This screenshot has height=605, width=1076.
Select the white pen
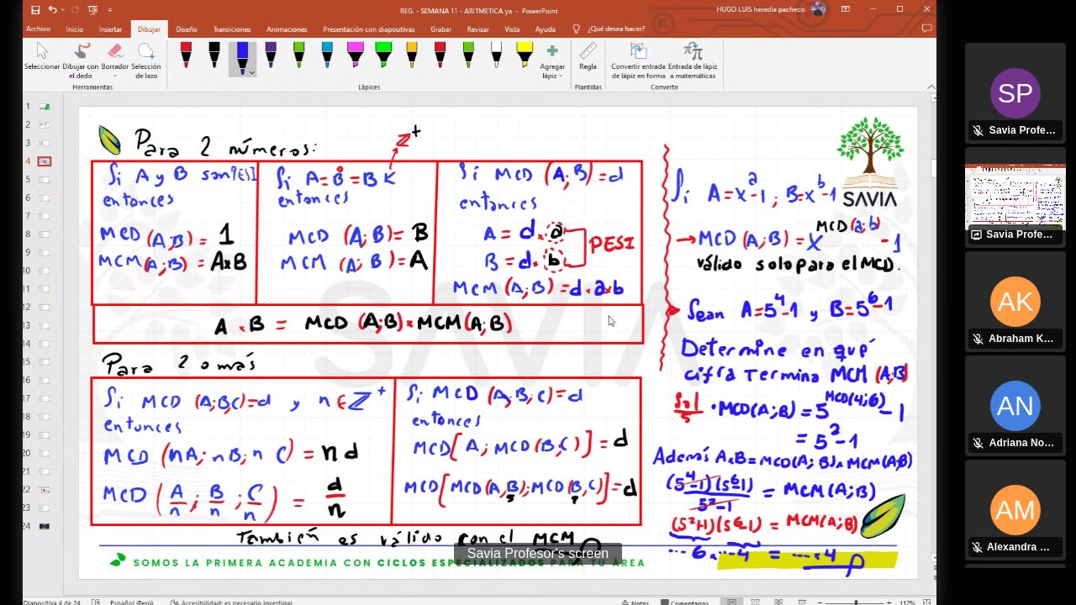pos(496,55)
